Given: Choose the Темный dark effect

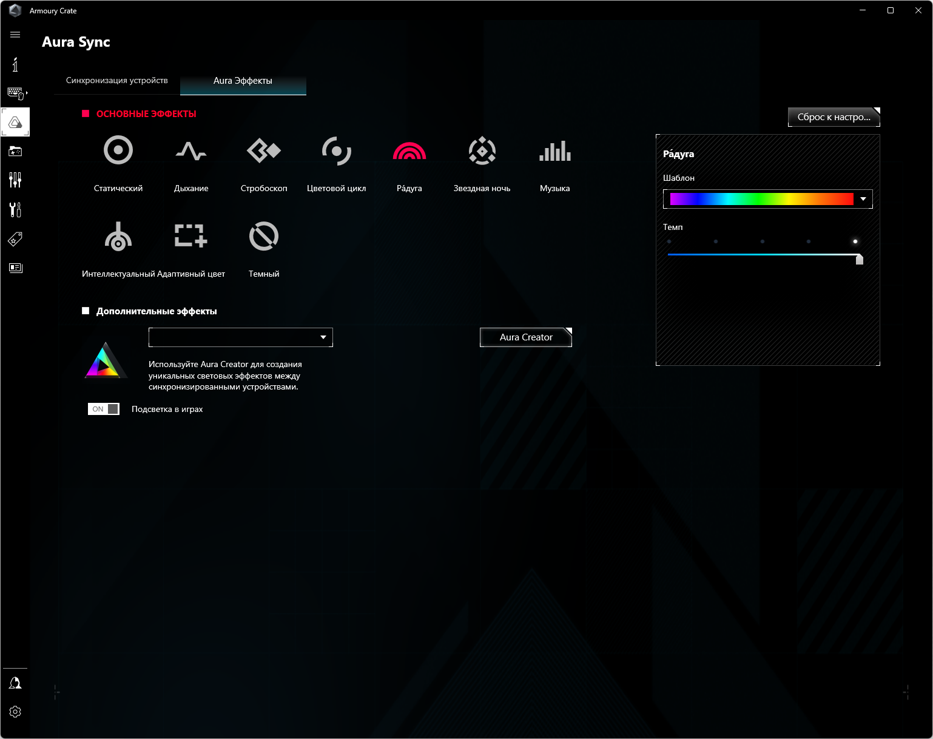Looking at the screenshot, I should [x=264, y=237].
